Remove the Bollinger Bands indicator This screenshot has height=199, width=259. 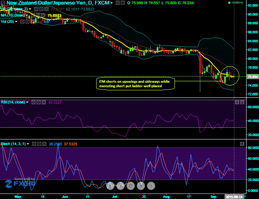click(47, 9)
